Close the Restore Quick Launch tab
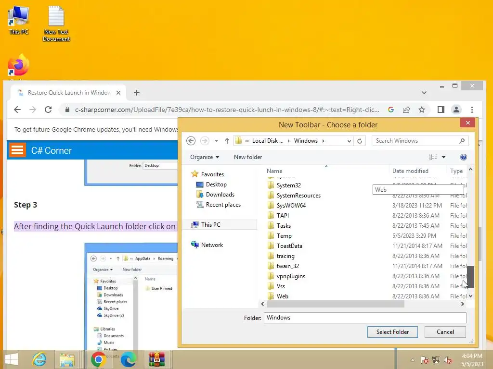Image resolution: width=493 pixels, height=369 pixels. [x=118, y=93]
